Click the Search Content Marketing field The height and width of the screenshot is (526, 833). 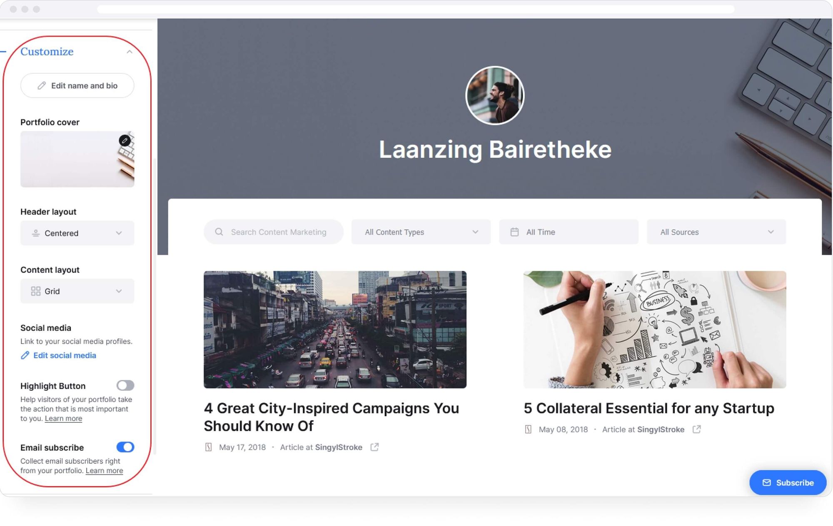(x=273, y=232)
